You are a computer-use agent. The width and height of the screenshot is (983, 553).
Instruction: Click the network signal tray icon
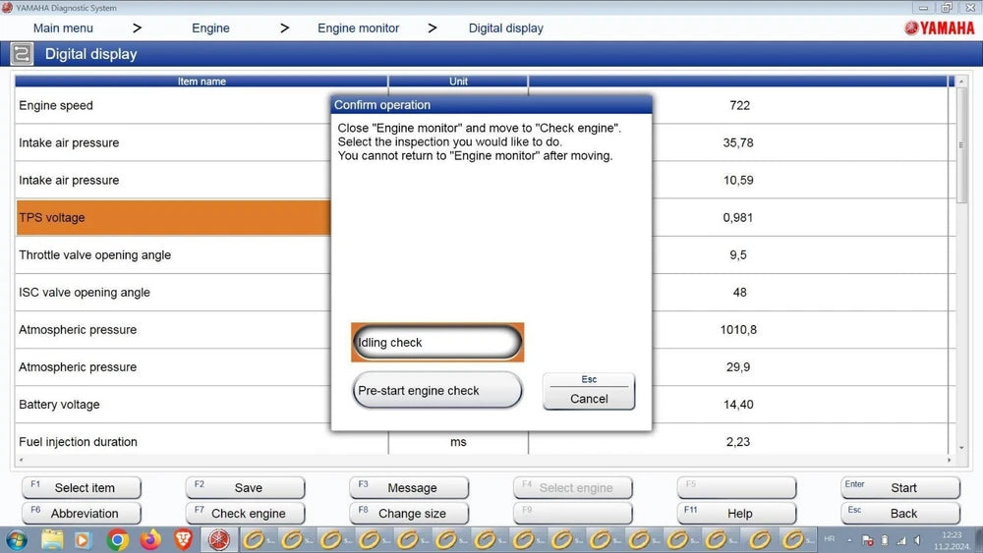pyautogui.click(x=901, y=540)
